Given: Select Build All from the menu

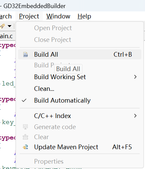Looking at the screenshot, I should [80, 54].
